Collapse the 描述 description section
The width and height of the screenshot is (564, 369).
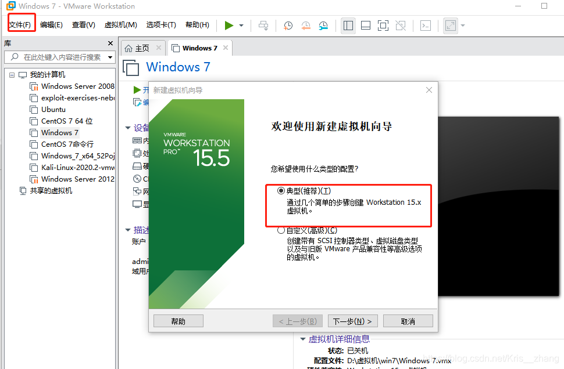coord(128,230)
